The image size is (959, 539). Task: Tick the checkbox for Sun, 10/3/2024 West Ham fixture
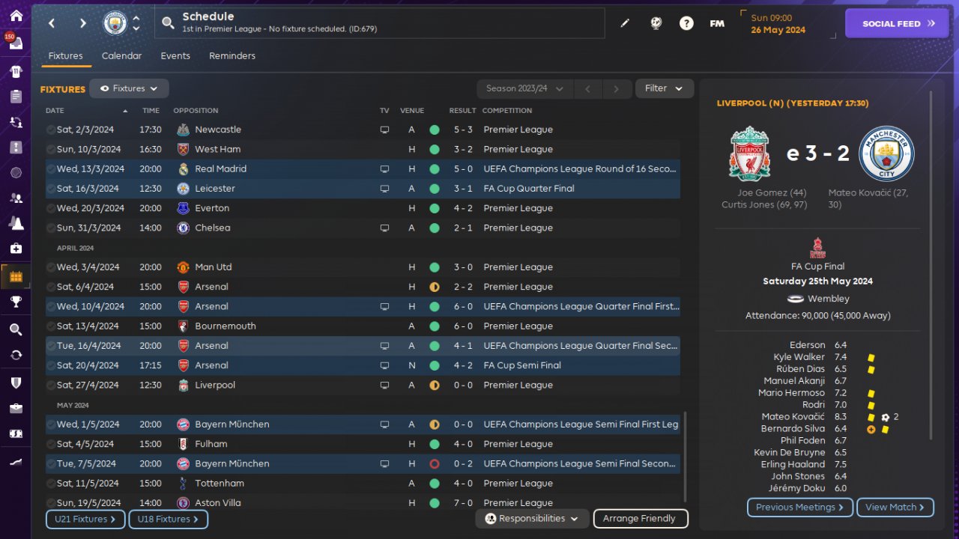click(x=50, y=150)
